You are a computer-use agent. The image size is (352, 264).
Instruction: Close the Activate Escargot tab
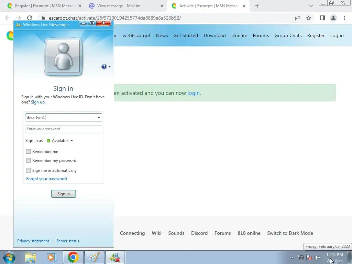point(244,6)
